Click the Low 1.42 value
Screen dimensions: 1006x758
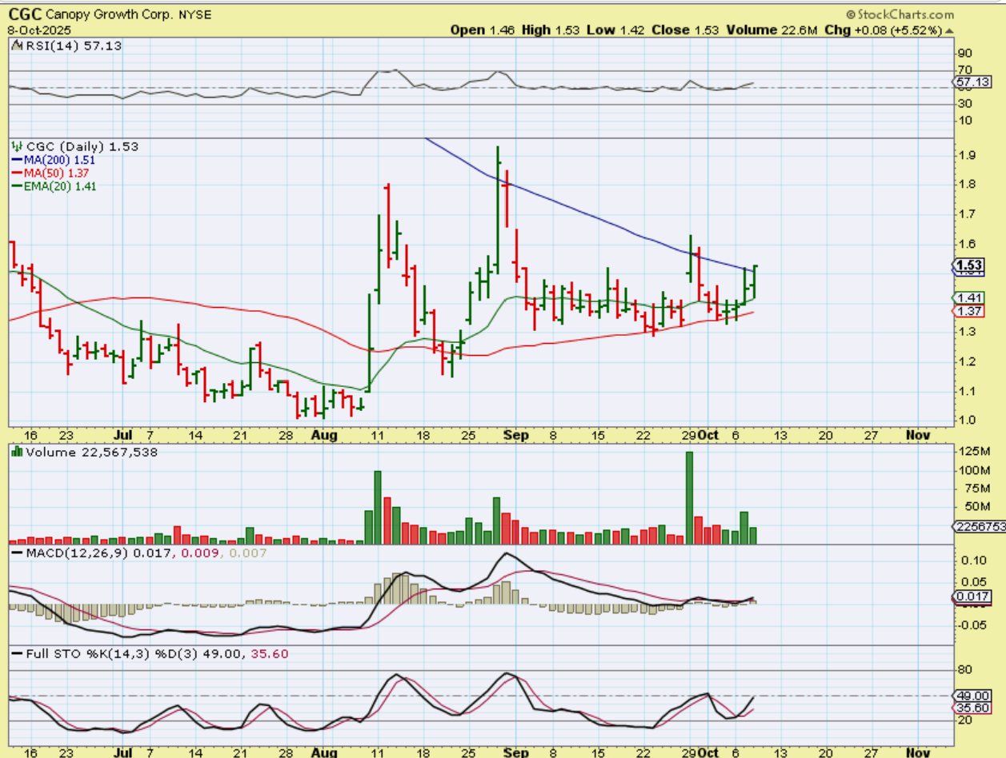(x=614, y=30)
